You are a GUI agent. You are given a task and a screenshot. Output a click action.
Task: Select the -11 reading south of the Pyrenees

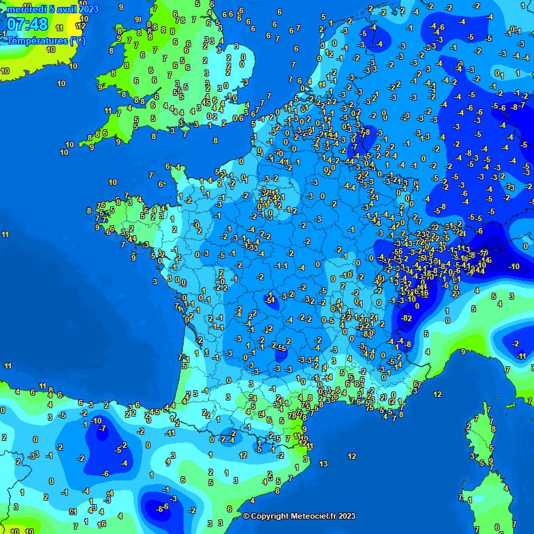169,433
